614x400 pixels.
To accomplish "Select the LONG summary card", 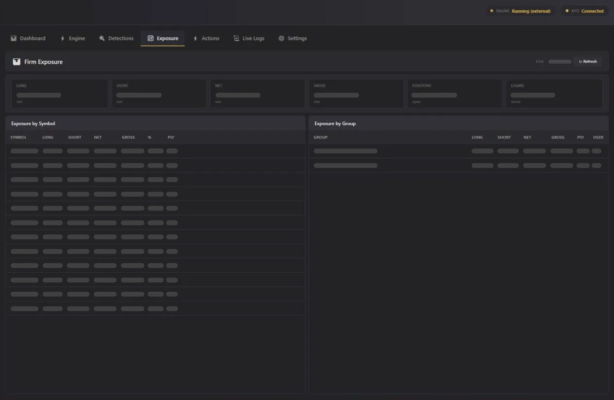I will point(59,93).
